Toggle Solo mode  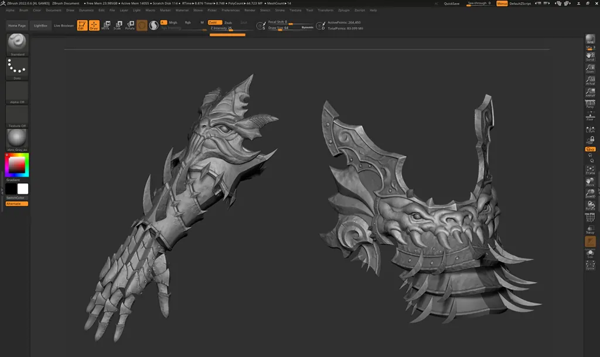(590, 253)
